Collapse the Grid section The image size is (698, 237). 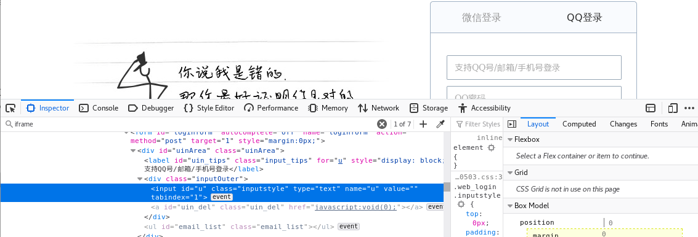coord(509,173)
